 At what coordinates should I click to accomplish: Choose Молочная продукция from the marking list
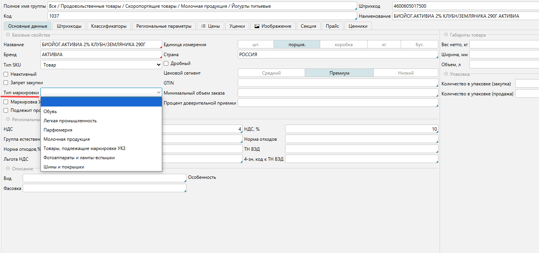pos(67,139)
